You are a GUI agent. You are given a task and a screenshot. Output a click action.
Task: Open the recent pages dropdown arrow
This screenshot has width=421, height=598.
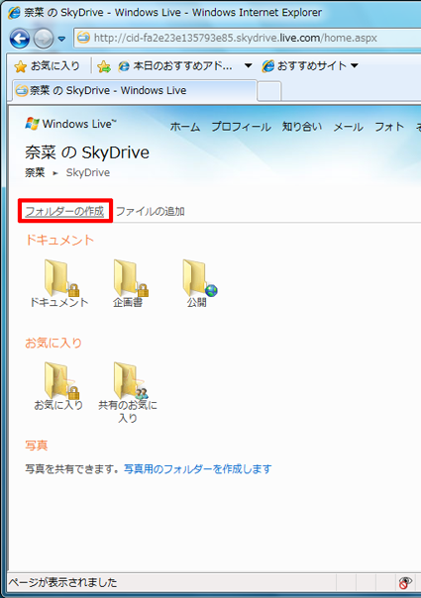click(61, 39)
